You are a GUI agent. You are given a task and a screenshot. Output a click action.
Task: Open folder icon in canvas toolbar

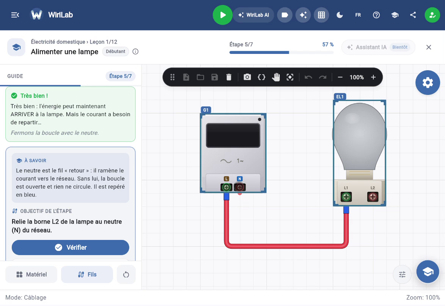(201, 77)
